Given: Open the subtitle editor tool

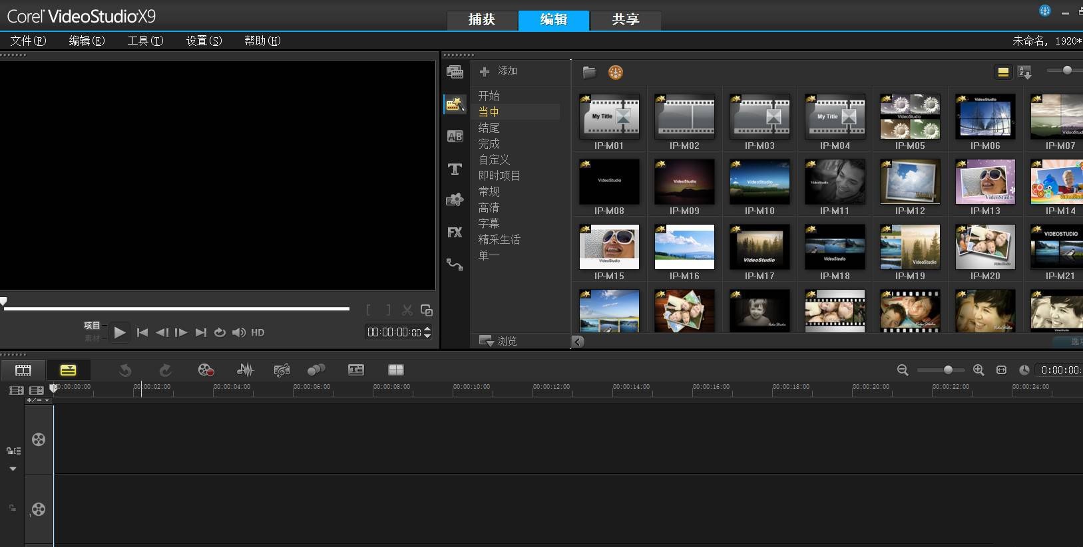Looking at the screenshot, I should [356, 370].
